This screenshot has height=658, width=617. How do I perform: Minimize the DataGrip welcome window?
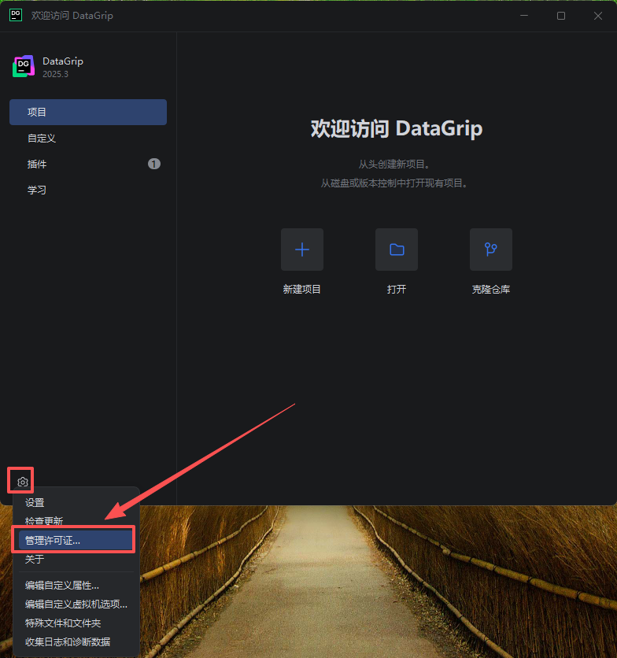point(524,16)
